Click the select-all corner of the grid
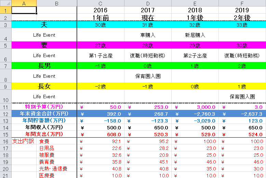 pos(5,3)
